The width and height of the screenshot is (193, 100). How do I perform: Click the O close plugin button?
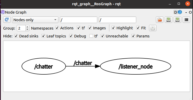point(190,12)
